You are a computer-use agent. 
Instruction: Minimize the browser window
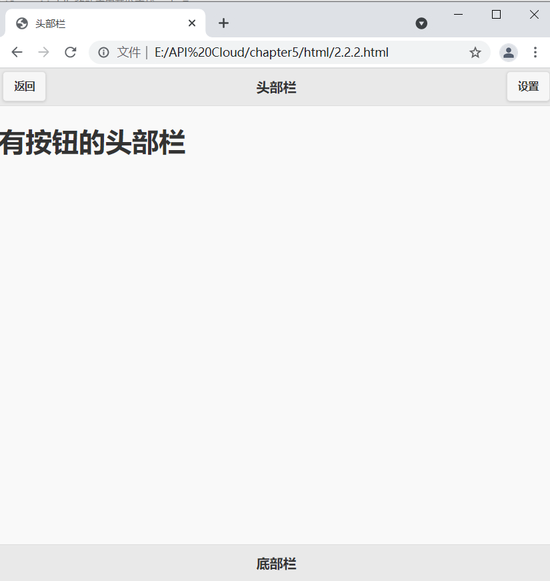(458, 14)
